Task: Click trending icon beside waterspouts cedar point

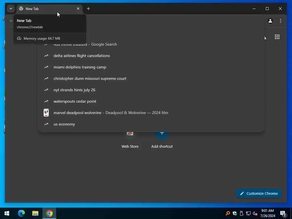Action: [x=46, y=101]
